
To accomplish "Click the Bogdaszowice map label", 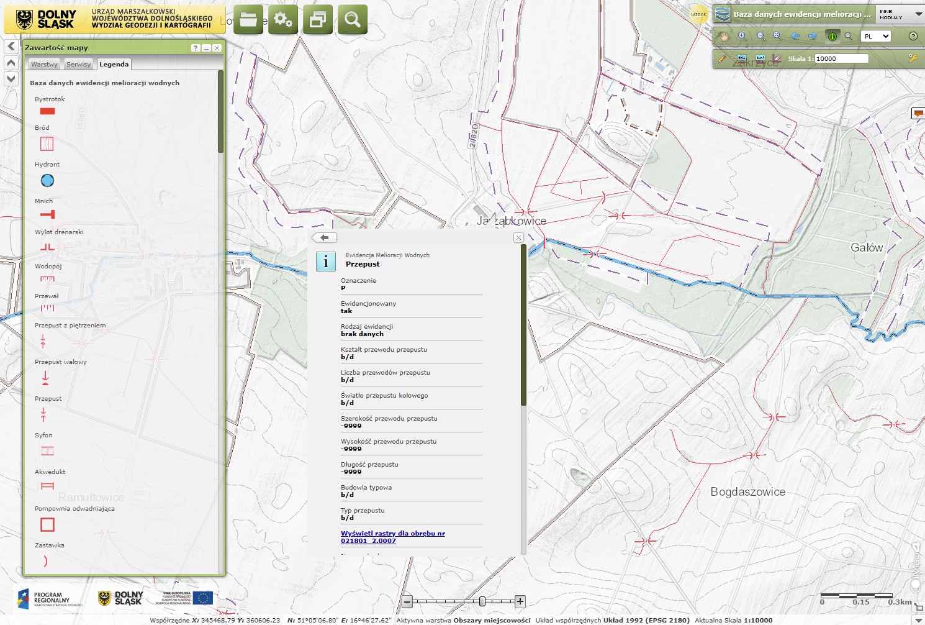I will point(747,491).
